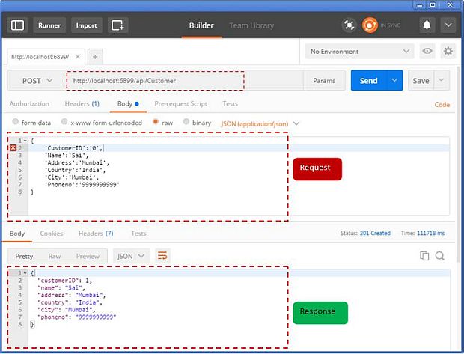
Task: Open the POST method dropdown
Action: 37,81
